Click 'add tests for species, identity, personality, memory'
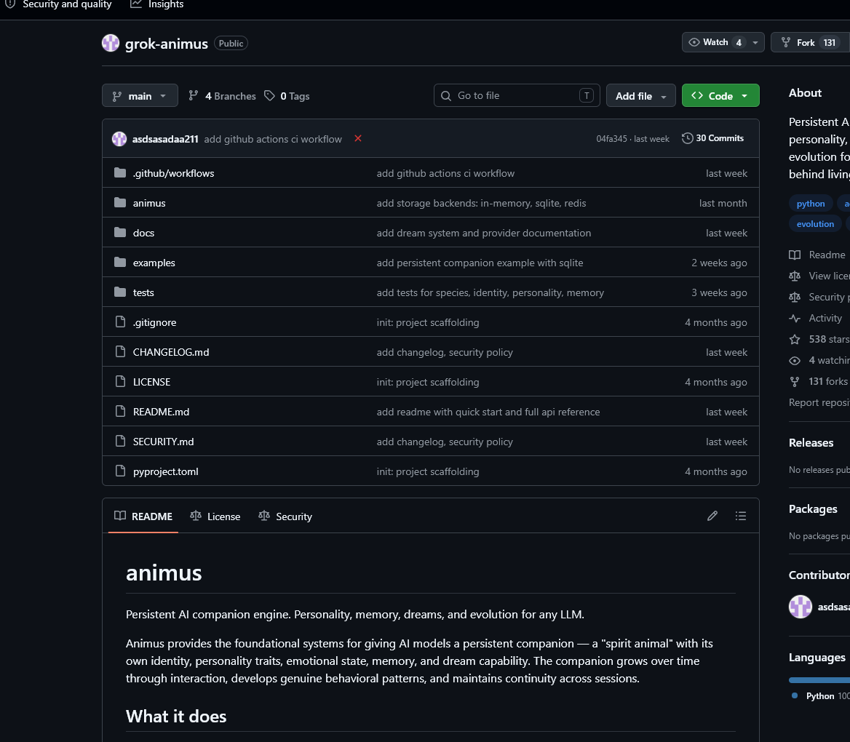The height and width of the screenshot is (742, 850). tap(490, 292)
